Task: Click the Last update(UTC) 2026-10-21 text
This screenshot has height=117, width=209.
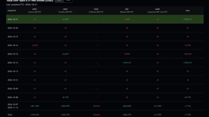Action: (x=22, y=4)
